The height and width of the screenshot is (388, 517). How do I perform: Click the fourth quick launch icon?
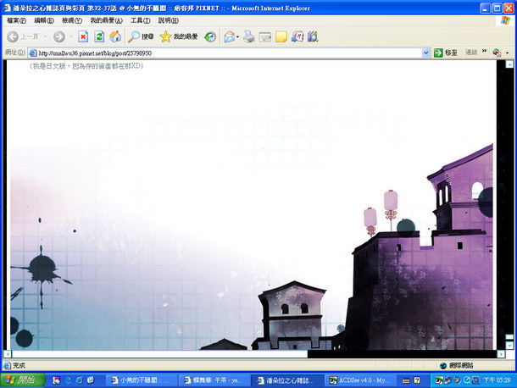coord(91,380)
